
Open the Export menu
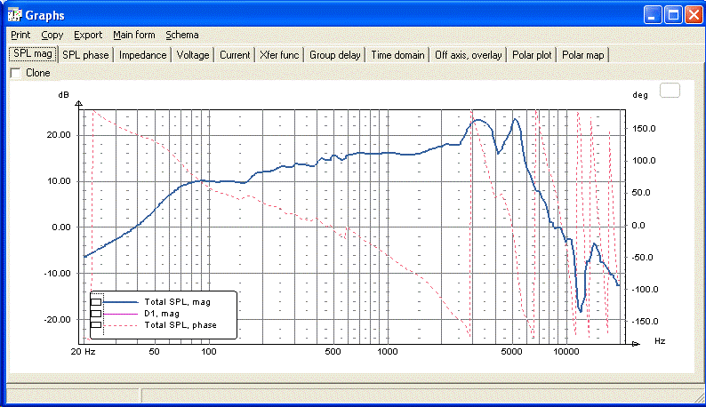coord(88,36)
